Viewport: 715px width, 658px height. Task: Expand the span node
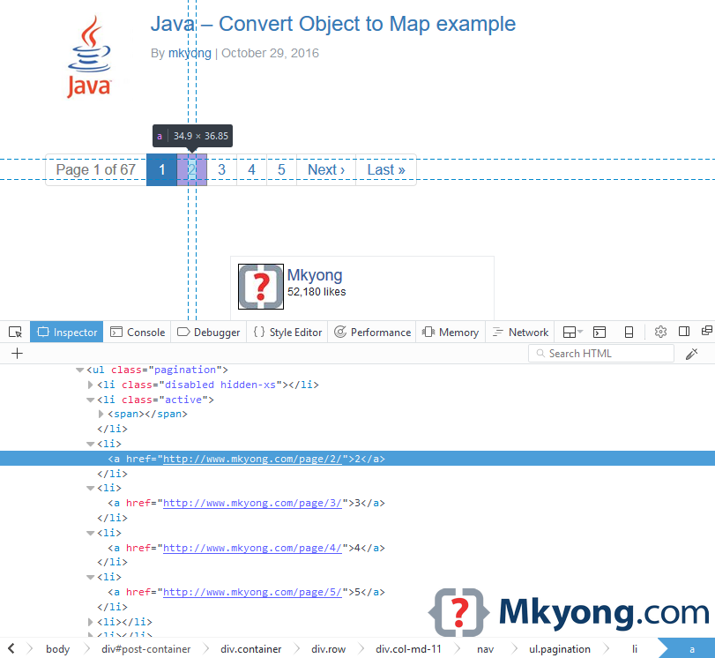[x=101, y=414]
